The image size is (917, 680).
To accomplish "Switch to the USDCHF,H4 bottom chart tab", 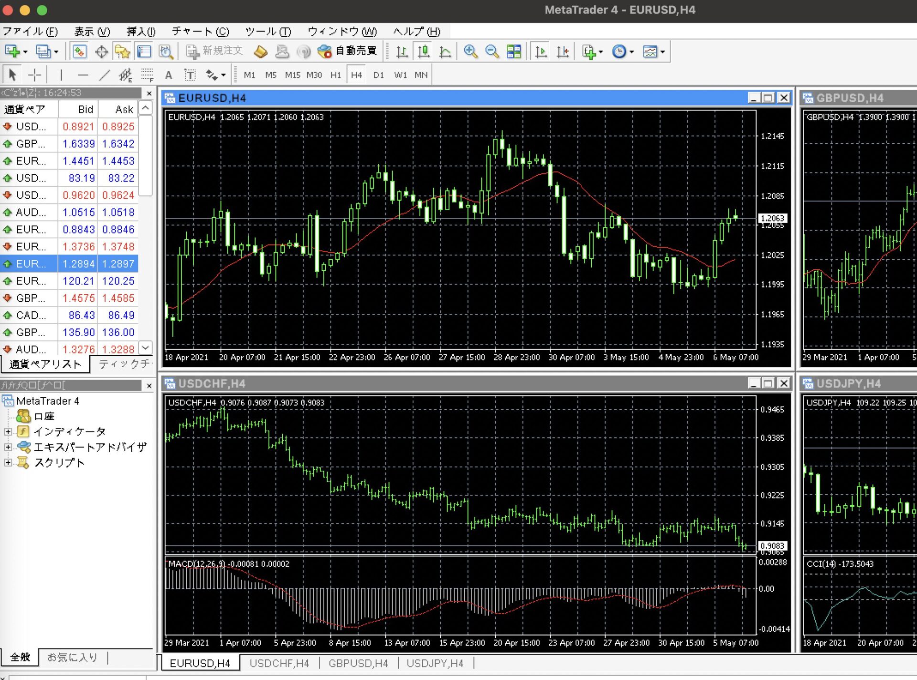I will point(279,663).
